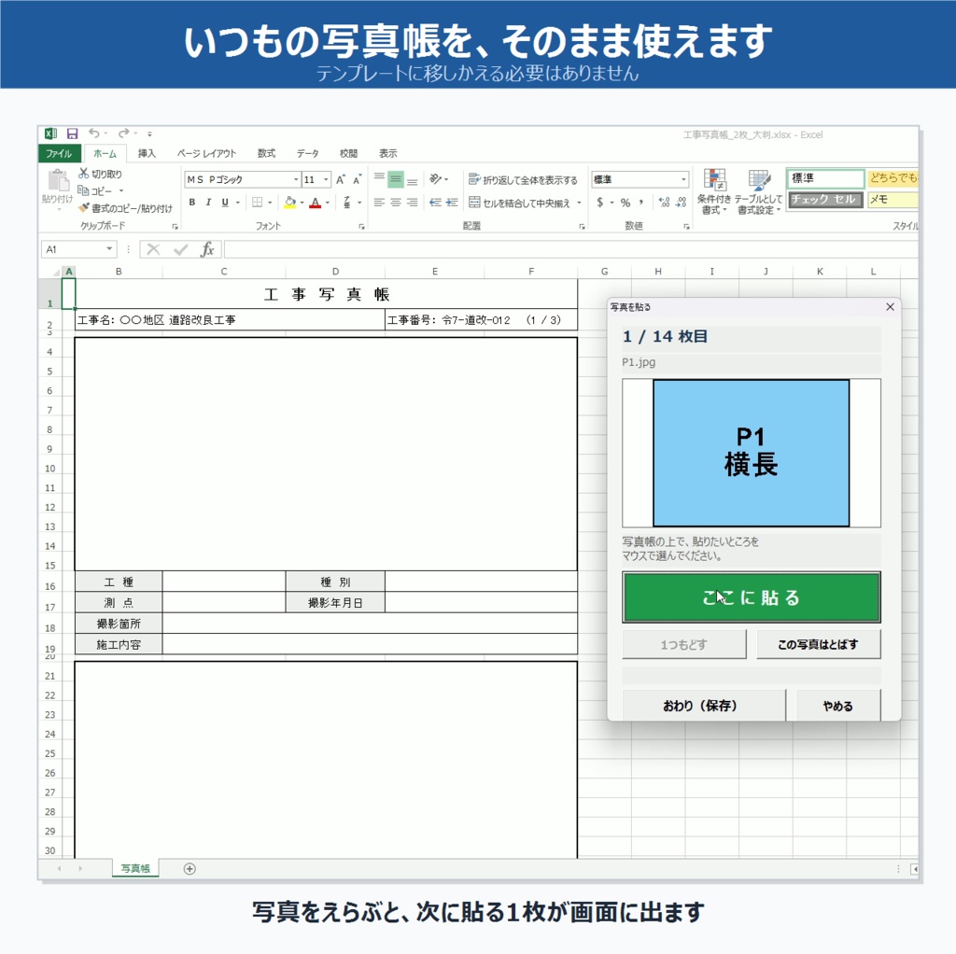Viewport: 956px width, 954px height.
Task: Open the font size dropdown showing 11
Action: (x=326, y=179)
